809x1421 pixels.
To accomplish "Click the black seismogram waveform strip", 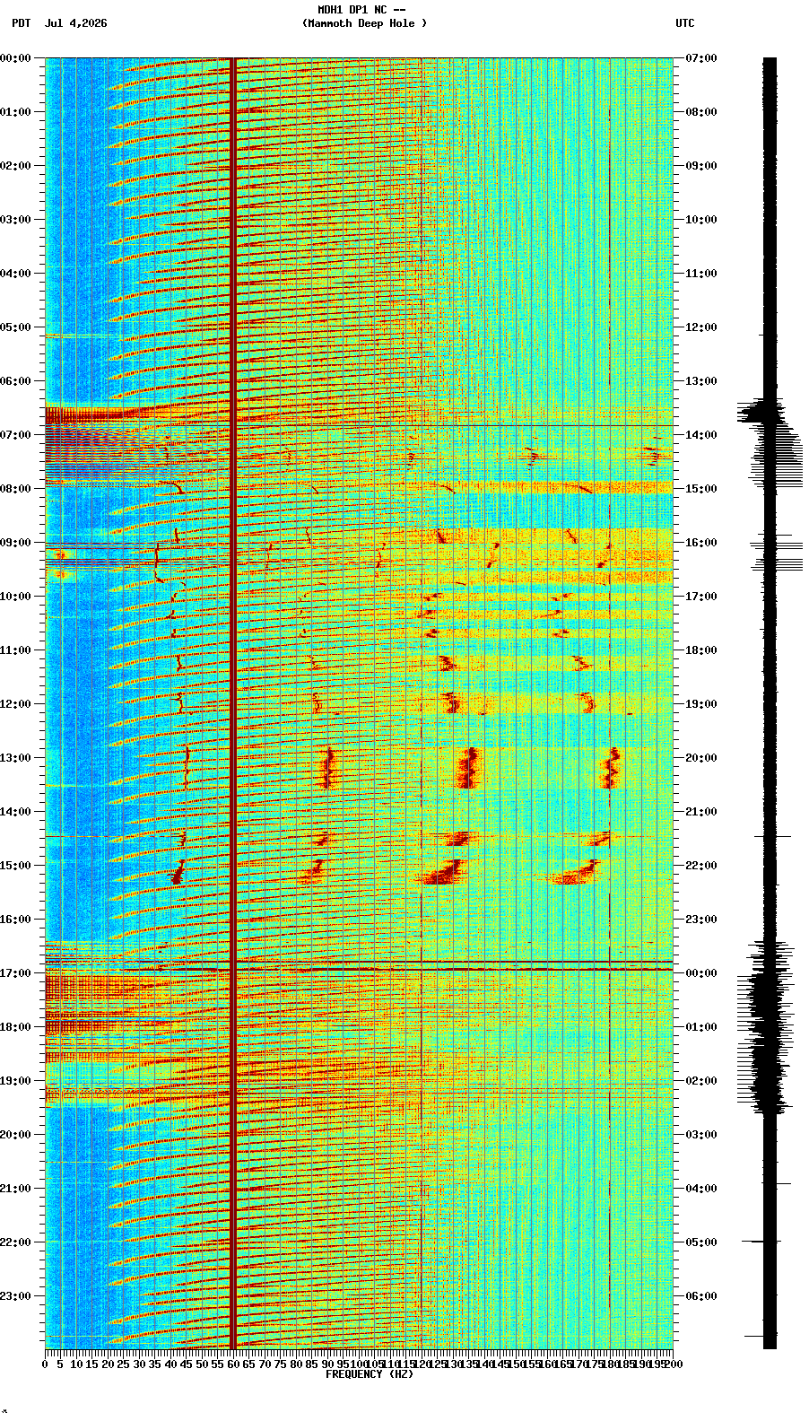I will click(770, 703).
